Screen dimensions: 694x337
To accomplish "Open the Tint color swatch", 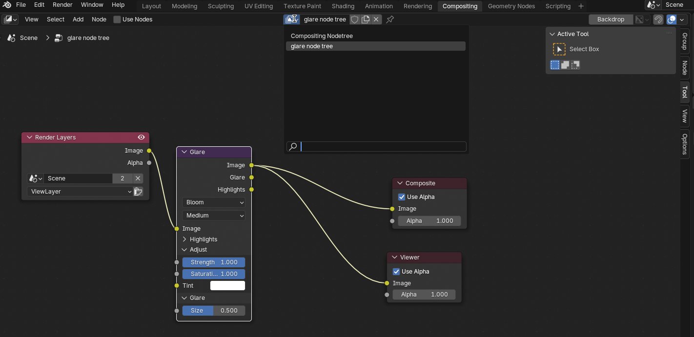I will 227,286.
